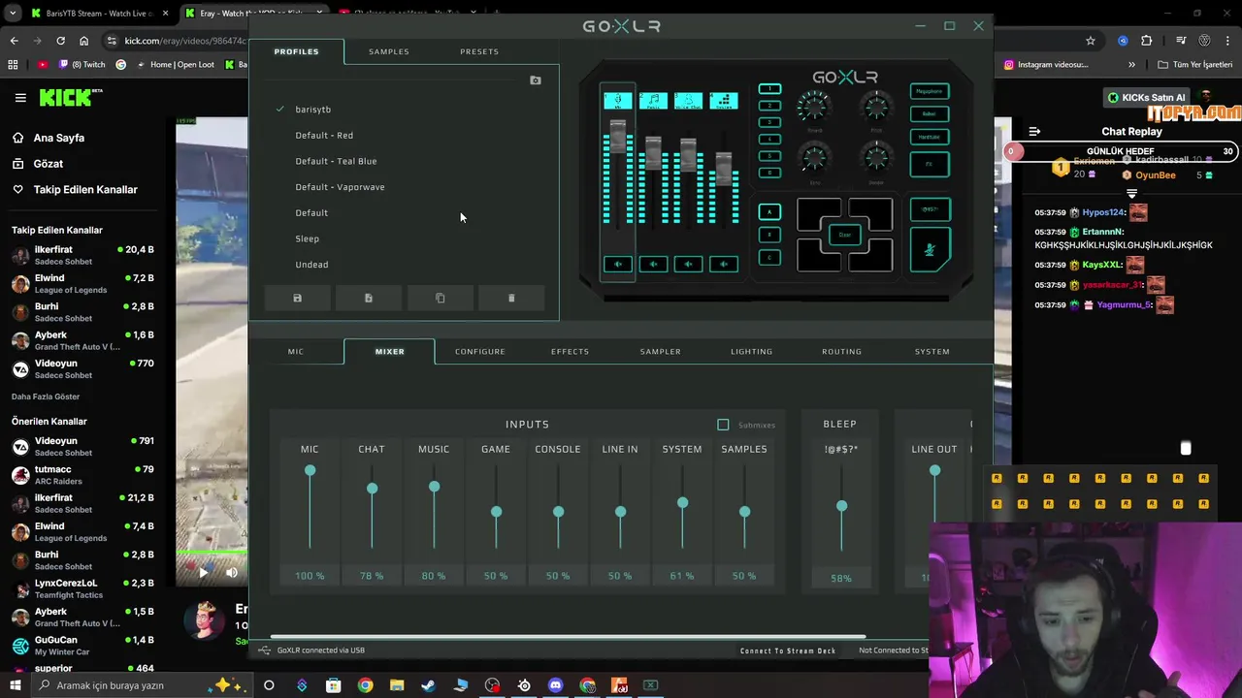Toggle the Cough mic mute button on device
Image resolution: width=1242 pixels, height=698 pixels.
[930, 250]
